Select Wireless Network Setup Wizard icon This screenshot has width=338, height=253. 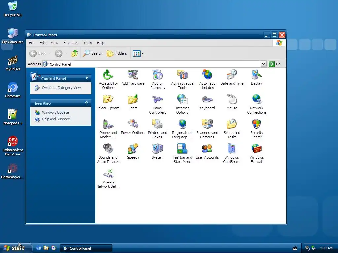(x=108, y=174)
